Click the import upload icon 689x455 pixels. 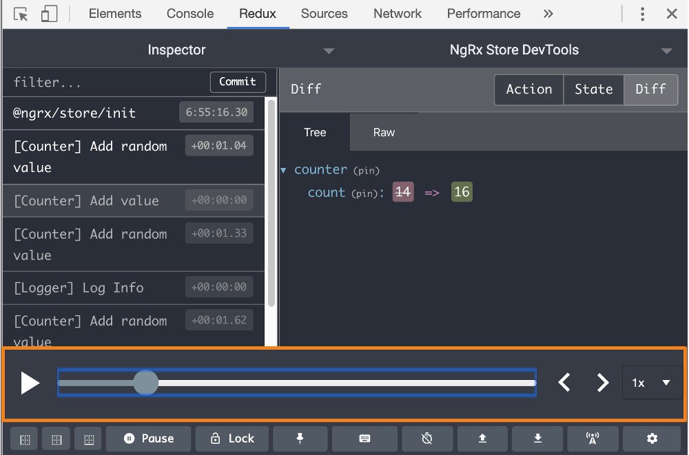[x=482, y=438]
